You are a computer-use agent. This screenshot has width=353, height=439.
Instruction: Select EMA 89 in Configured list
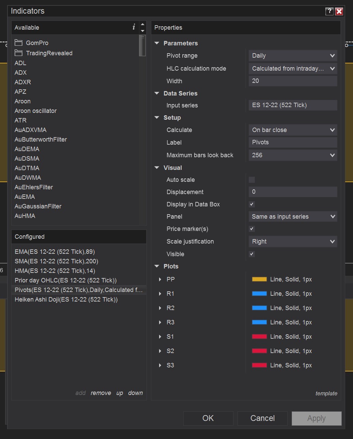pyautogui.click(x=55, y=252)
